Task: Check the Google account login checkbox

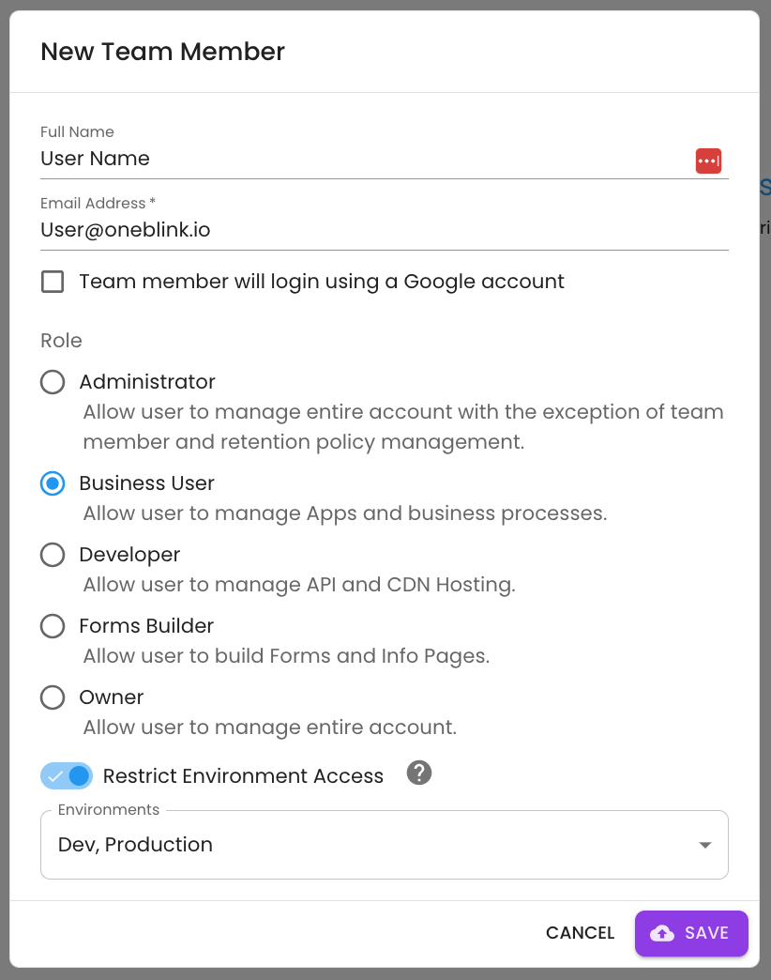Action: tap(53, 282)
